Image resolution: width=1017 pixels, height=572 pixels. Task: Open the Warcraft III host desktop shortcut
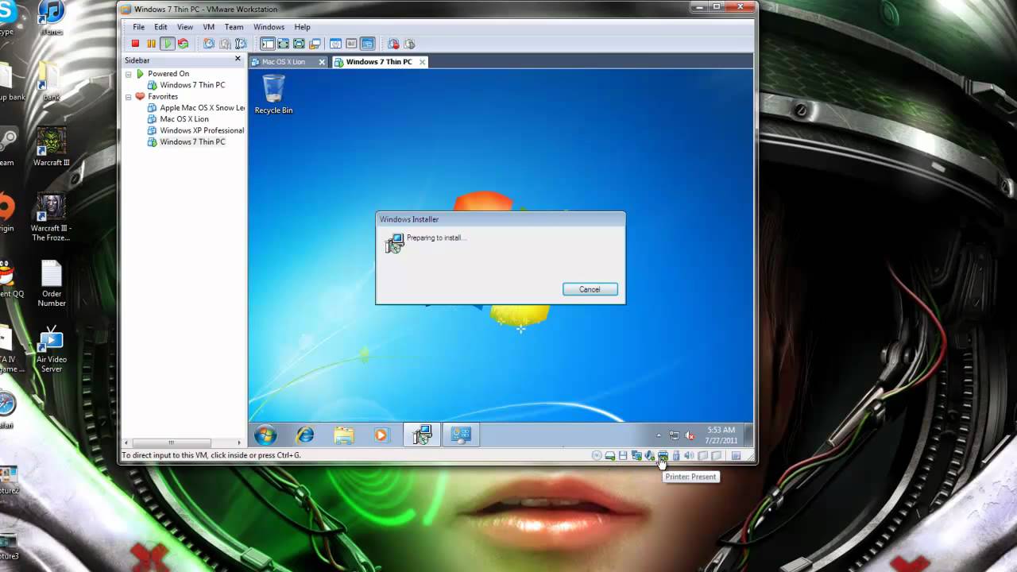tap(52, 147)
